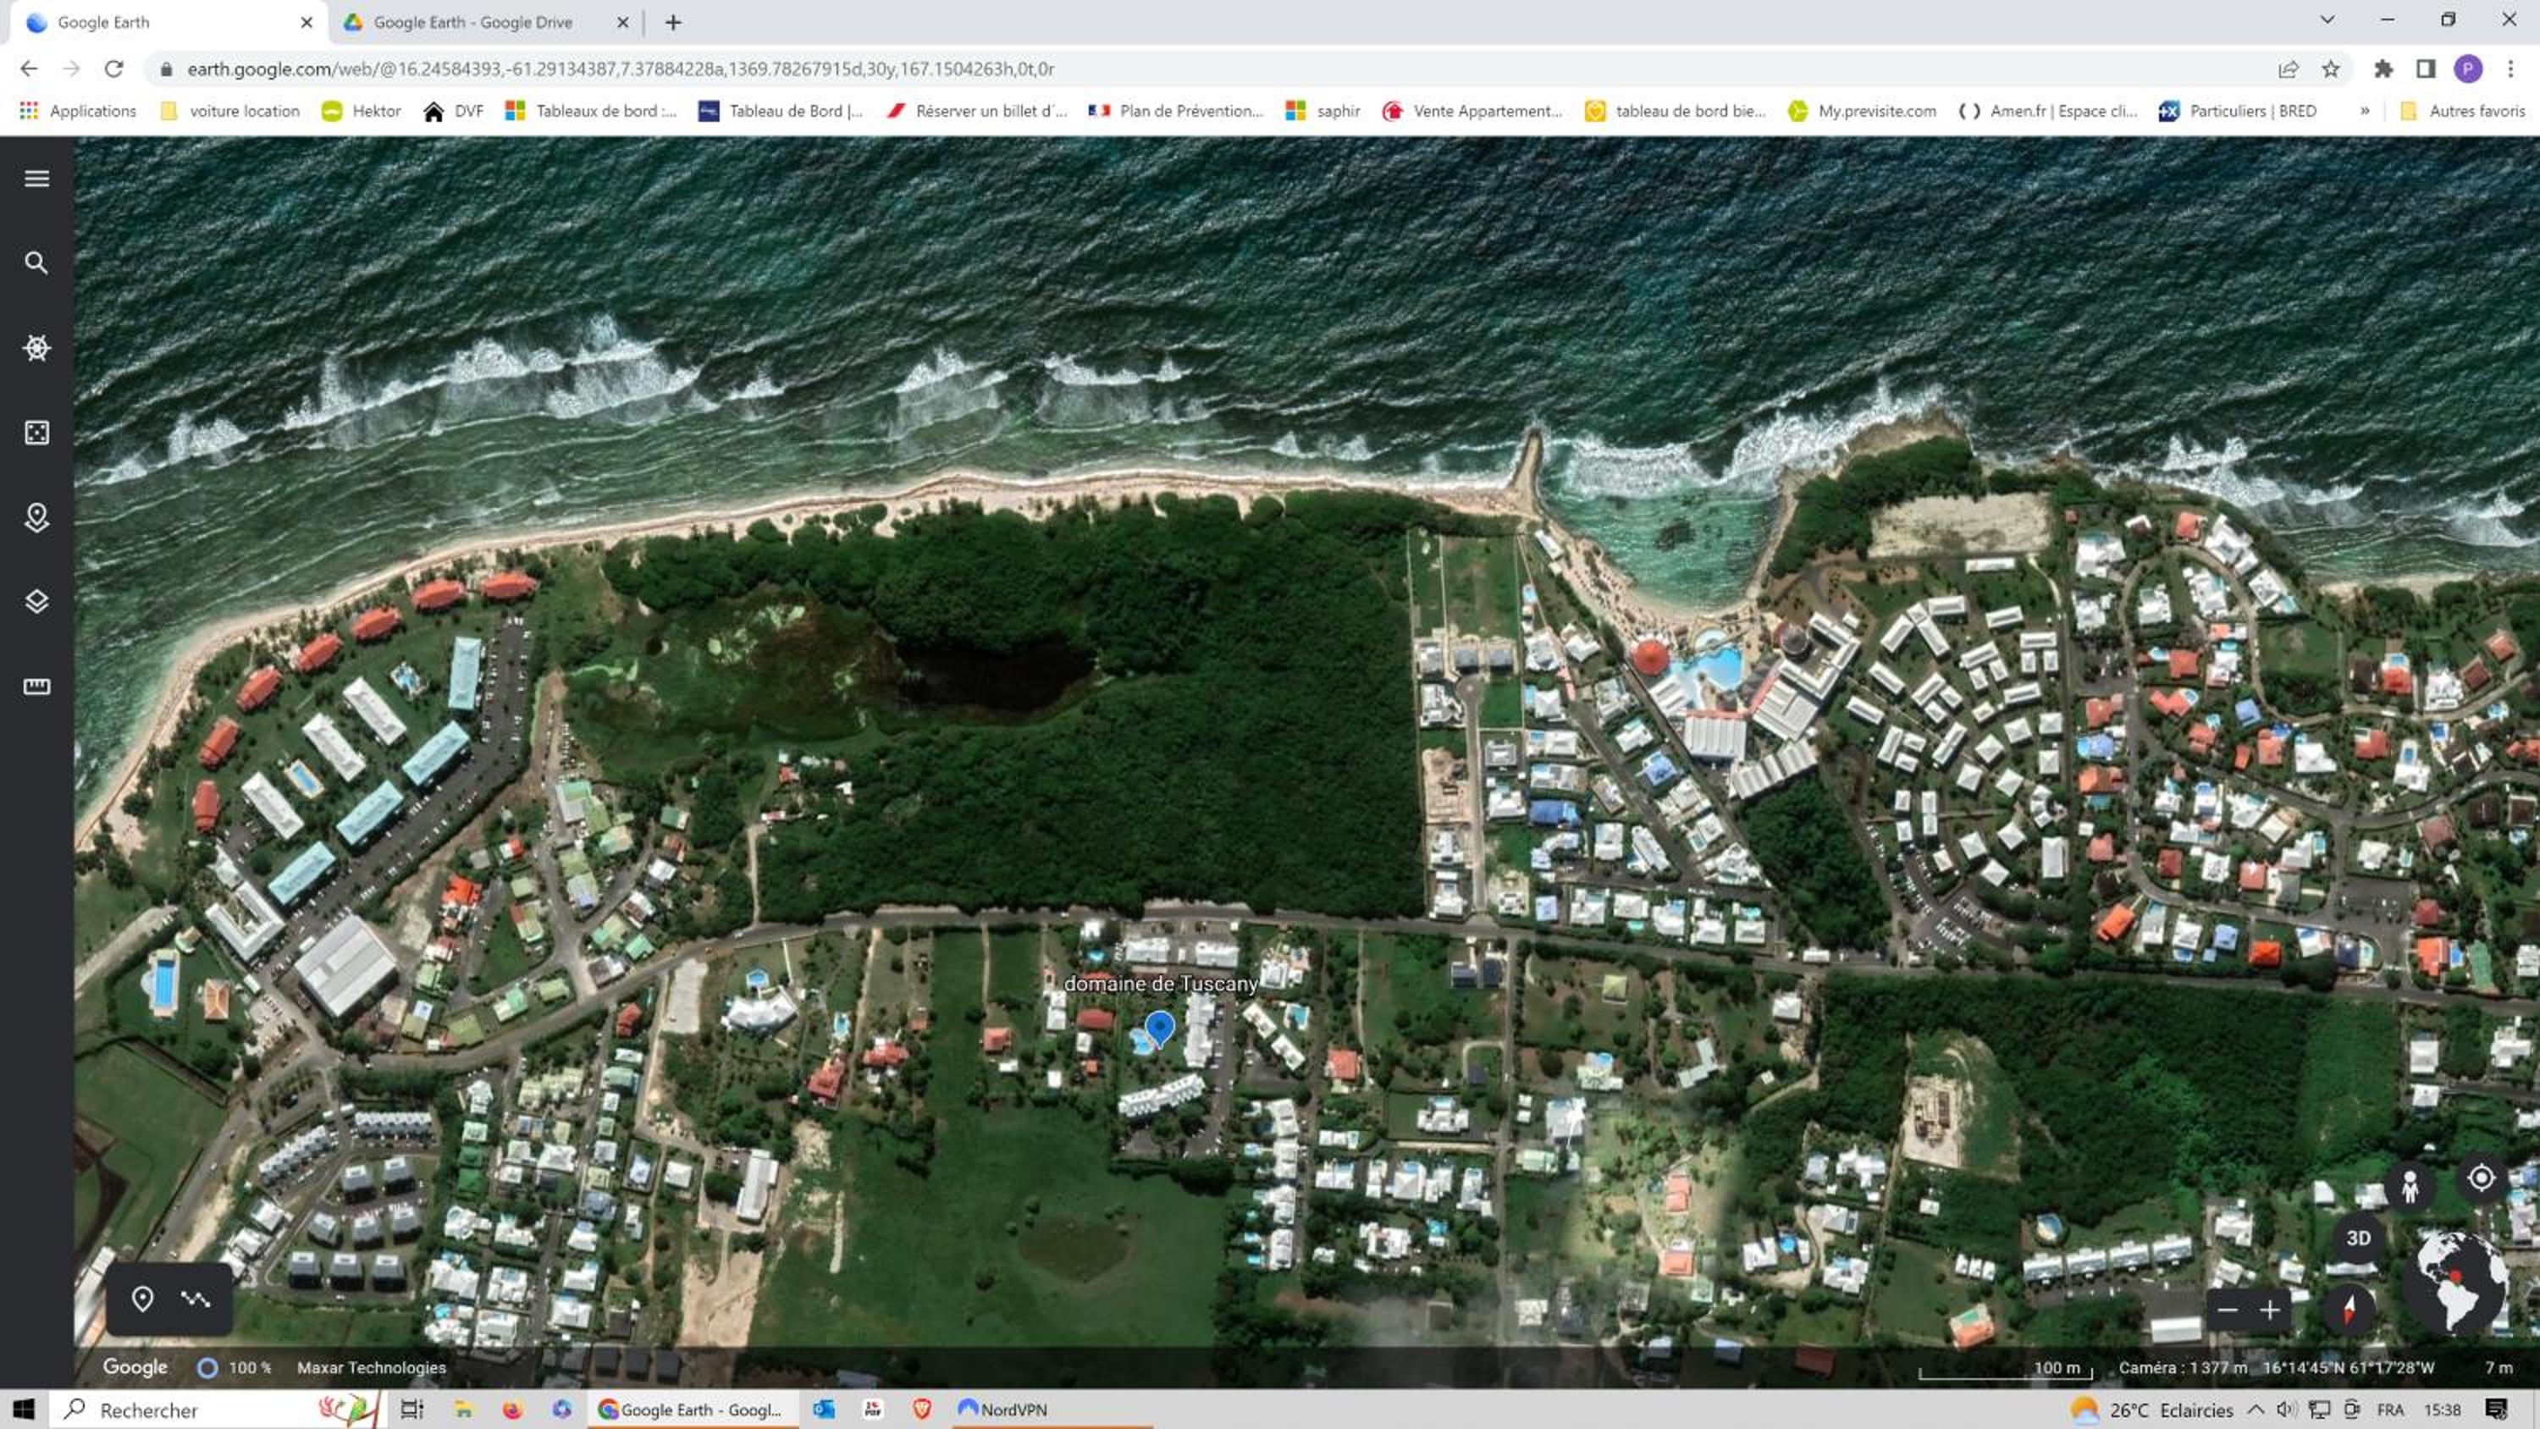Select the ruler measure distance tool
The image size is (2540, 1429).
[x=36, y=687]
